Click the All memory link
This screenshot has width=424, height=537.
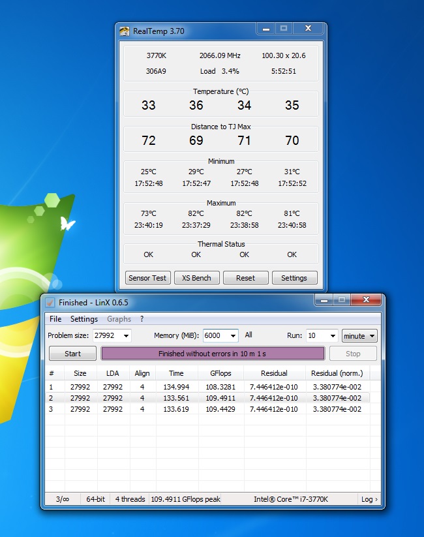249,335
